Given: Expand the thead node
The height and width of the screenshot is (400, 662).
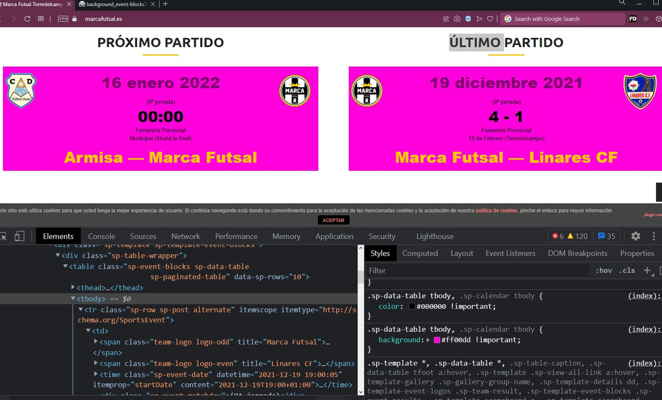Looking at the screenshot, I should click(x=73, y=288).
